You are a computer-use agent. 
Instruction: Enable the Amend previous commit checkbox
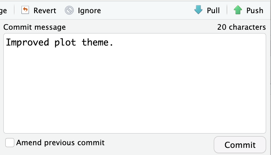10,143
